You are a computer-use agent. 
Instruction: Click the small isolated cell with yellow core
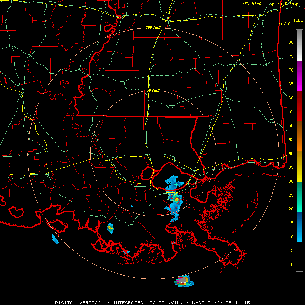(x=110, y=228)
